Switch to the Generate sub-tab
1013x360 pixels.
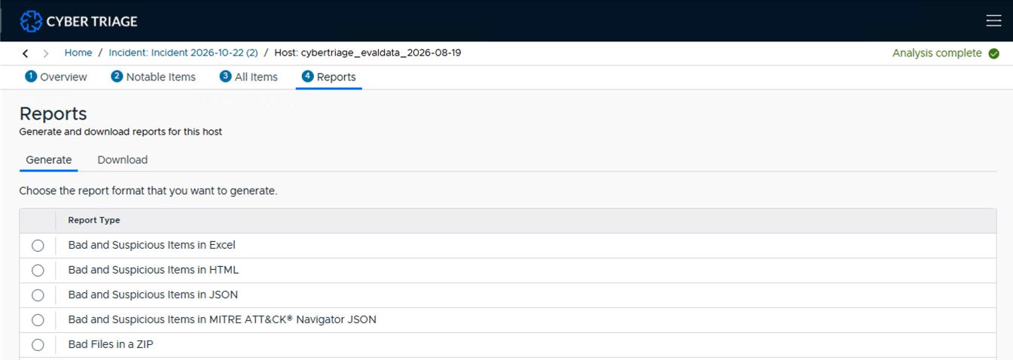[x=49, y=160]
